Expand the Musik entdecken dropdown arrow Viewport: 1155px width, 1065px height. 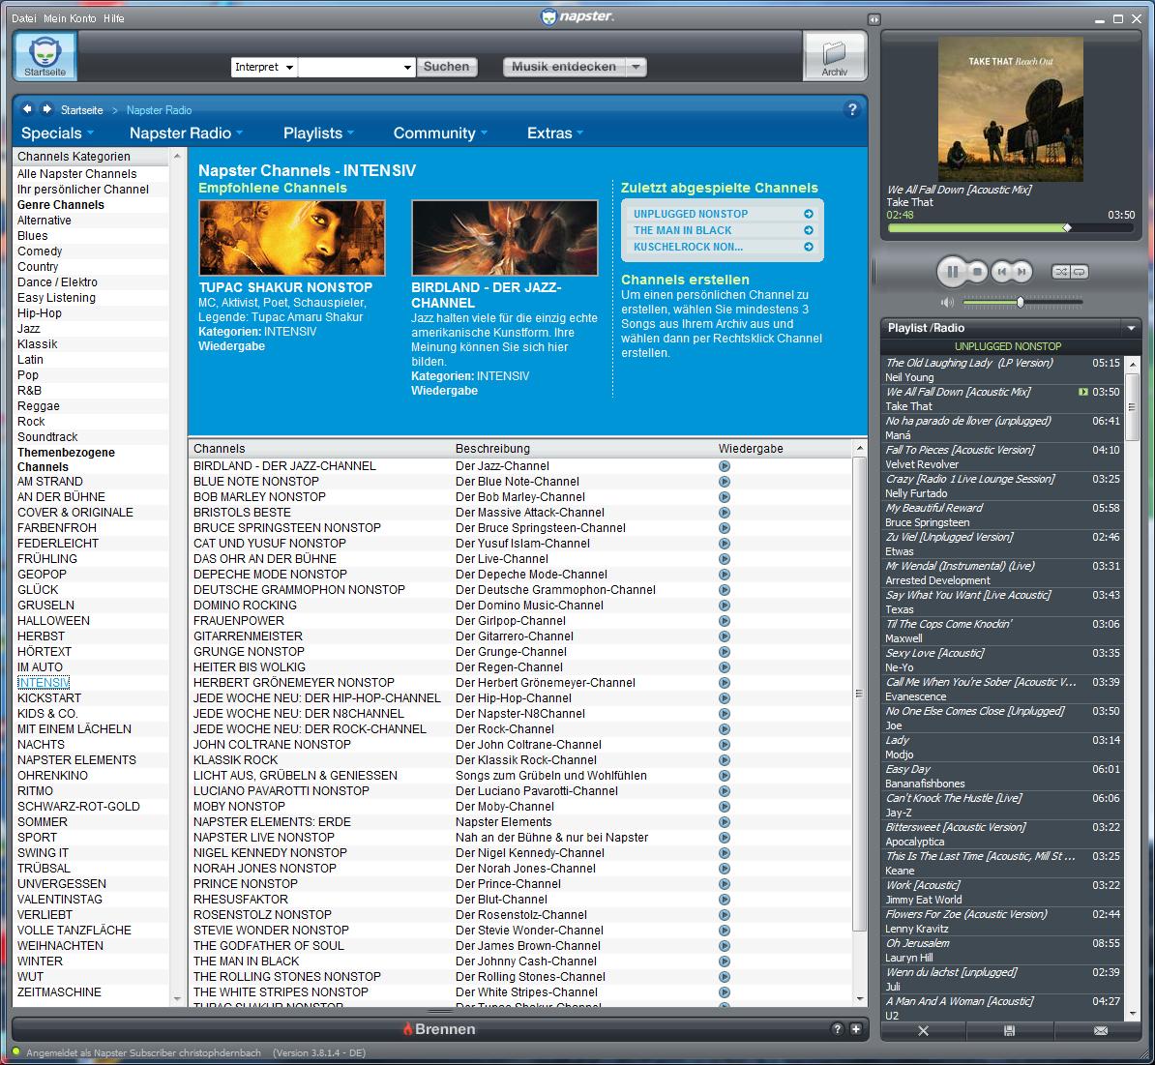(x=636, y=67)
